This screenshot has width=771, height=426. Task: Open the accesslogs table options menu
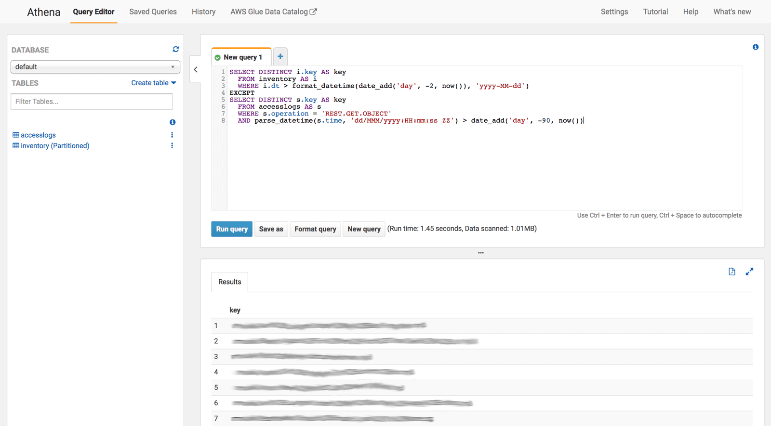(172, 135)
